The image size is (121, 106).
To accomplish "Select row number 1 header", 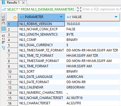I will point(12,24).
